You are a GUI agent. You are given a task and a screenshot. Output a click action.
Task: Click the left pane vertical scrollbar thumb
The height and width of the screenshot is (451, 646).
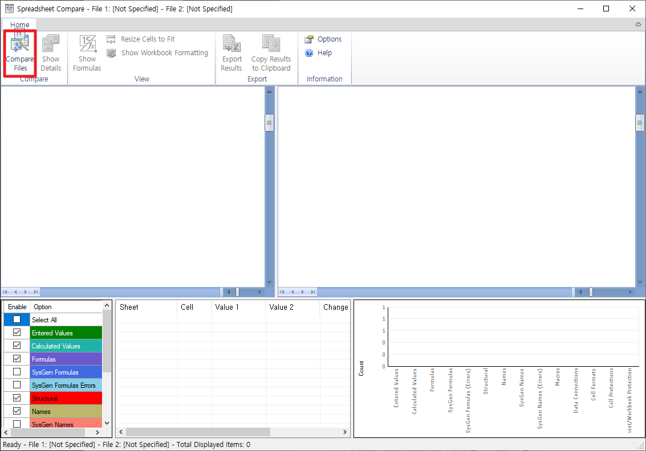(270, 122)
